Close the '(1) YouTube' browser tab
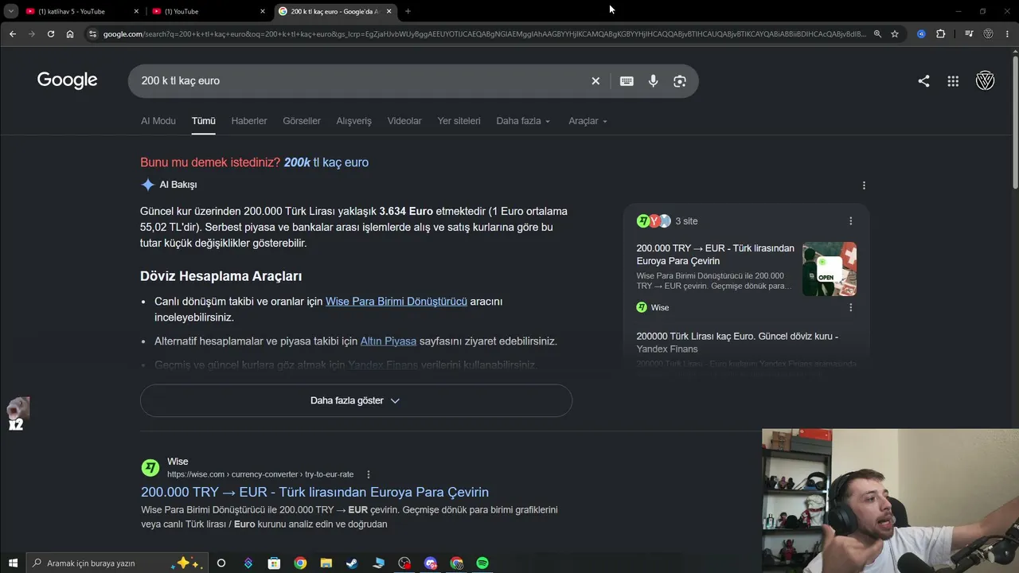 tap(263, 11)
